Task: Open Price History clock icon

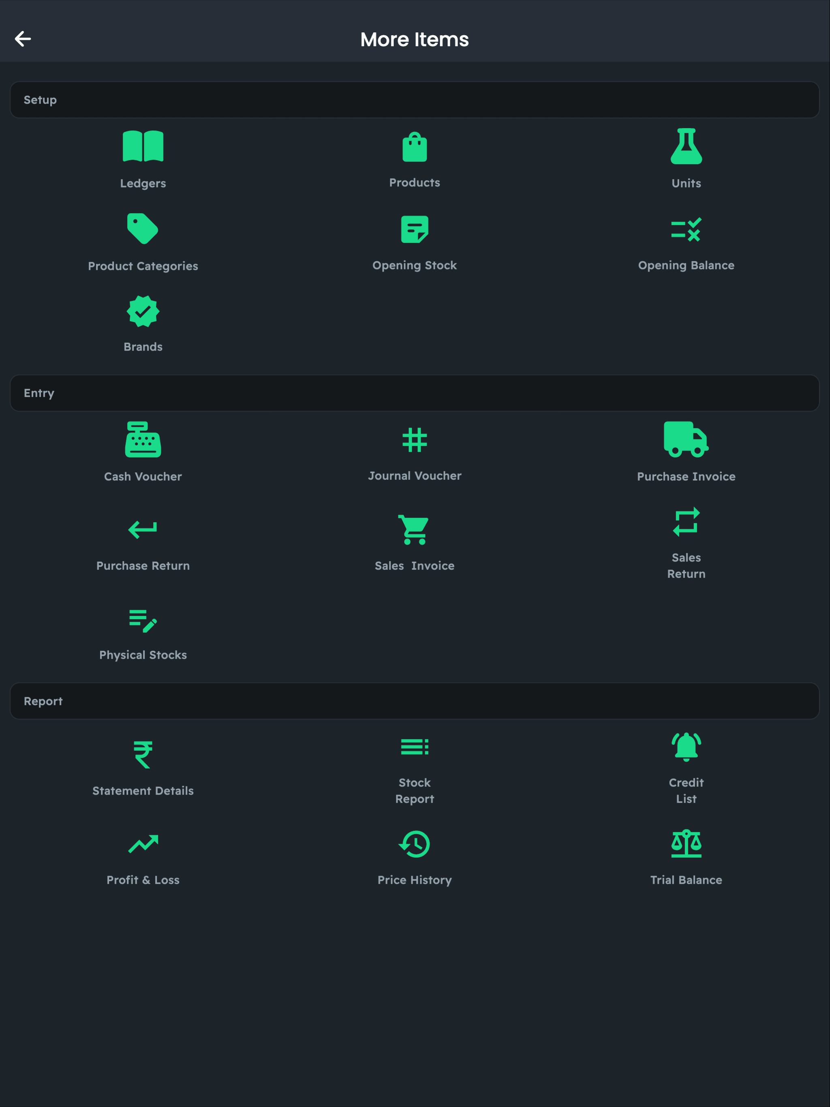Action: click(x=415, y=844)
